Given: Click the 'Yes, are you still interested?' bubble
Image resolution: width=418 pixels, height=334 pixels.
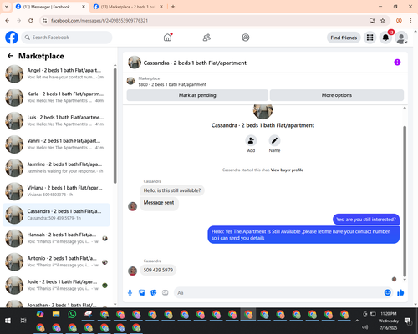Looking at the screenshot, I should (x=366, y=220).
